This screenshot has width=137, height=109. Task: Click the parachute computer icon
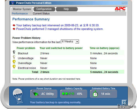(x=18, y=96)
